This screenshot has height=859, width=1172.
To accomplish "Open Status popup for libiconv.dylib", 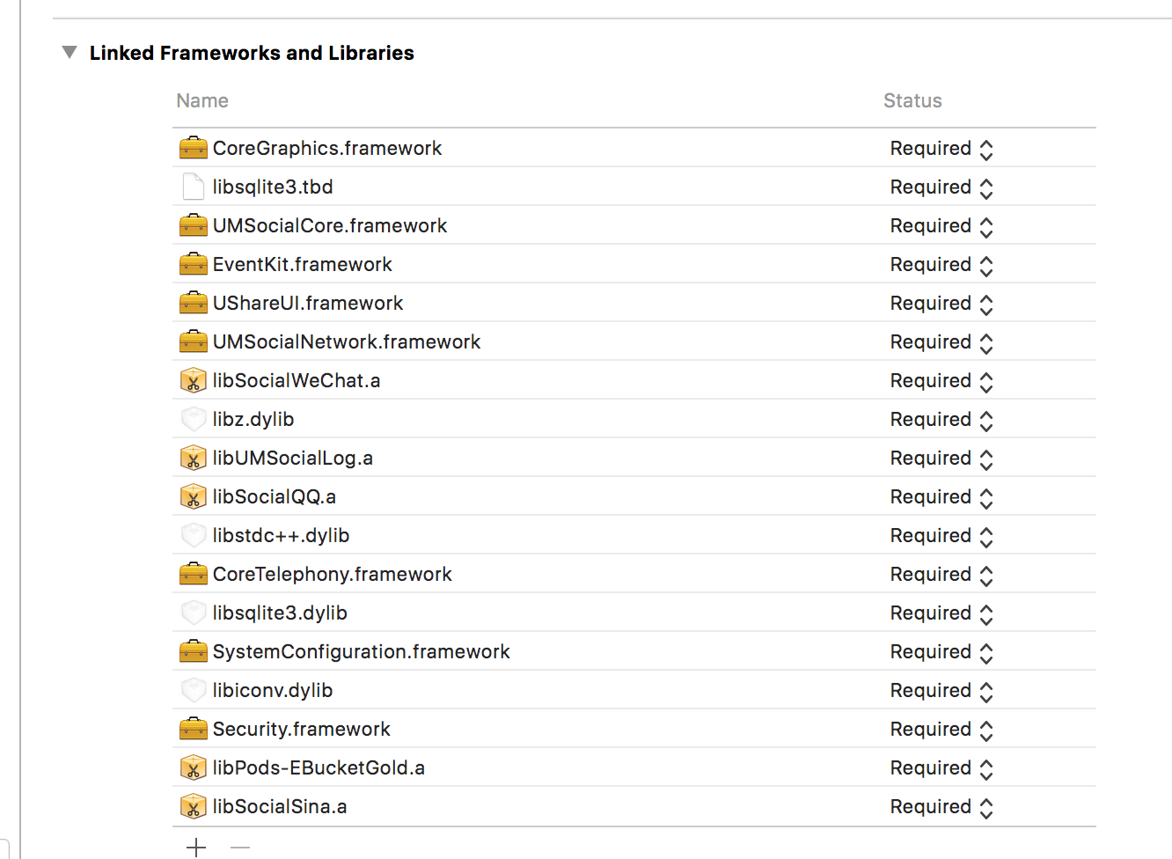I will [941, 691].
